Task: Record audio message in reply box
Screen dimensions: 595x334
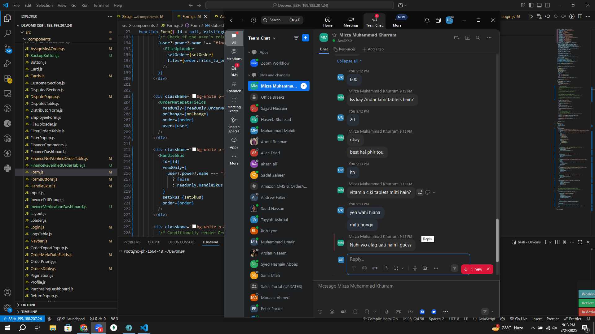Action: point(415,268)
